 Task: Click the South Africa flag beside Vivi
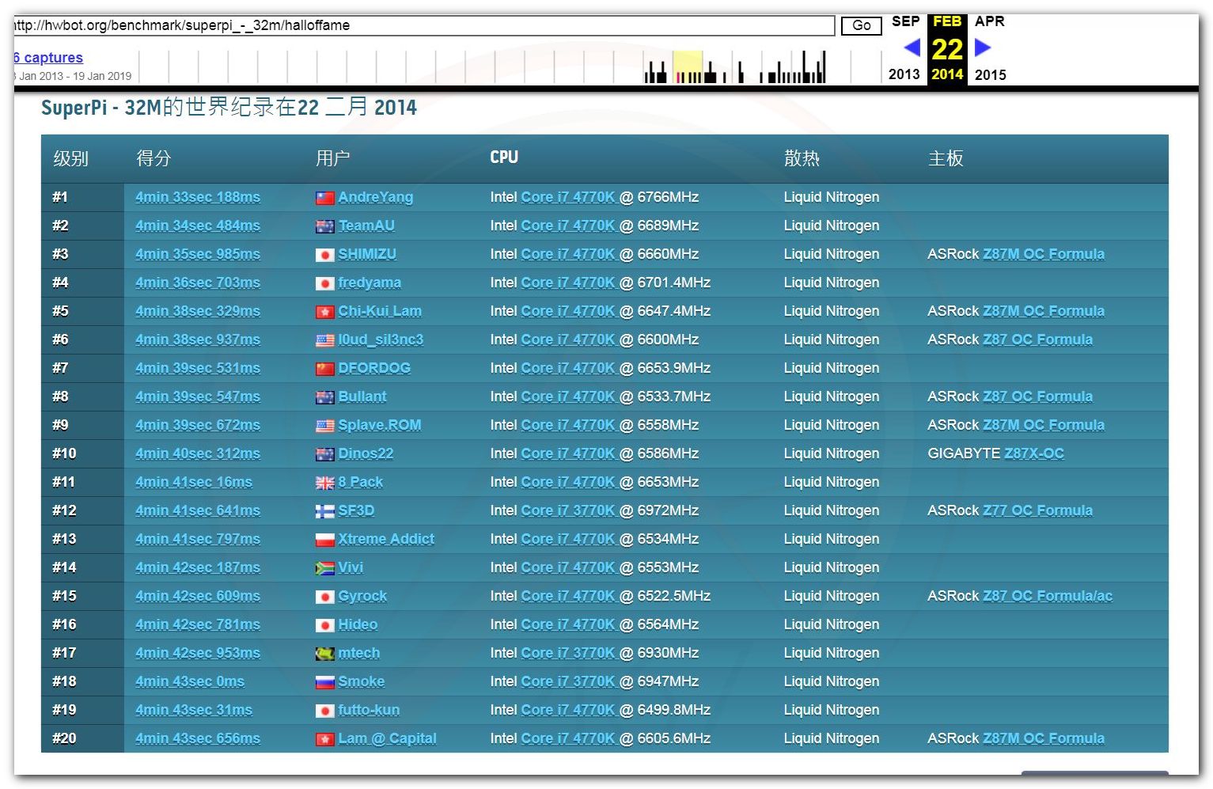pyautogui.click(x=324, y=568)
